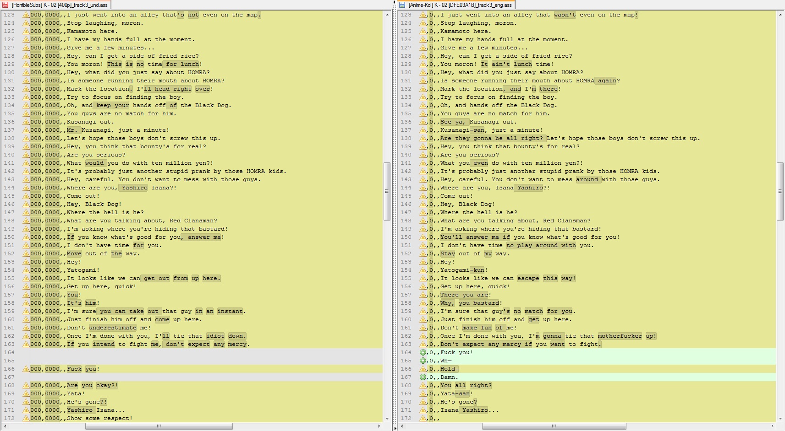
Task: Click 'Yata!' on left line 169
Action: tap(76, 393)
